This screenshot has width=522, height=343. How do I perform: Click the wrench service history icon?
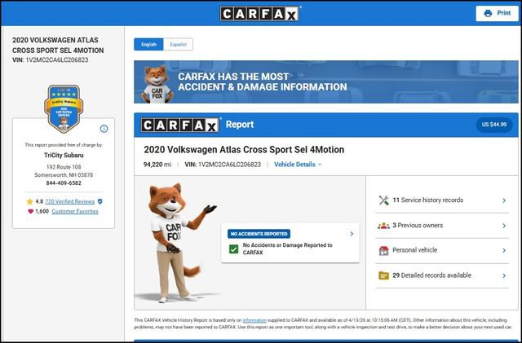[x=383, y=200]
